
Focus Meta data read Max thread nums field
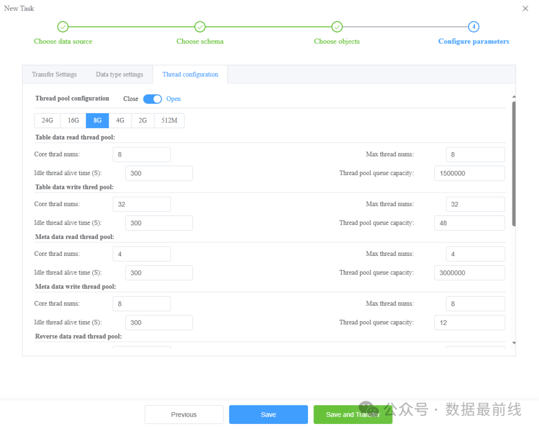tap(476, 254)
